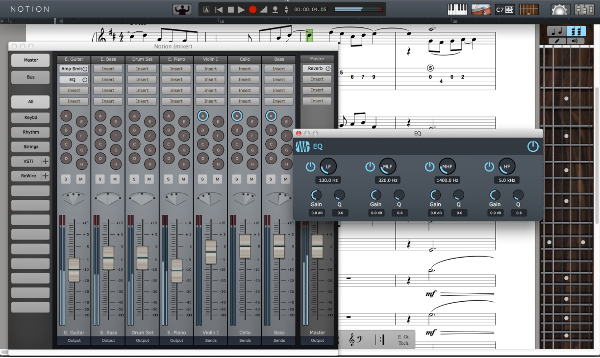Solo the Violin I channel
Screen dimensions: 600x358
(202, 179)
